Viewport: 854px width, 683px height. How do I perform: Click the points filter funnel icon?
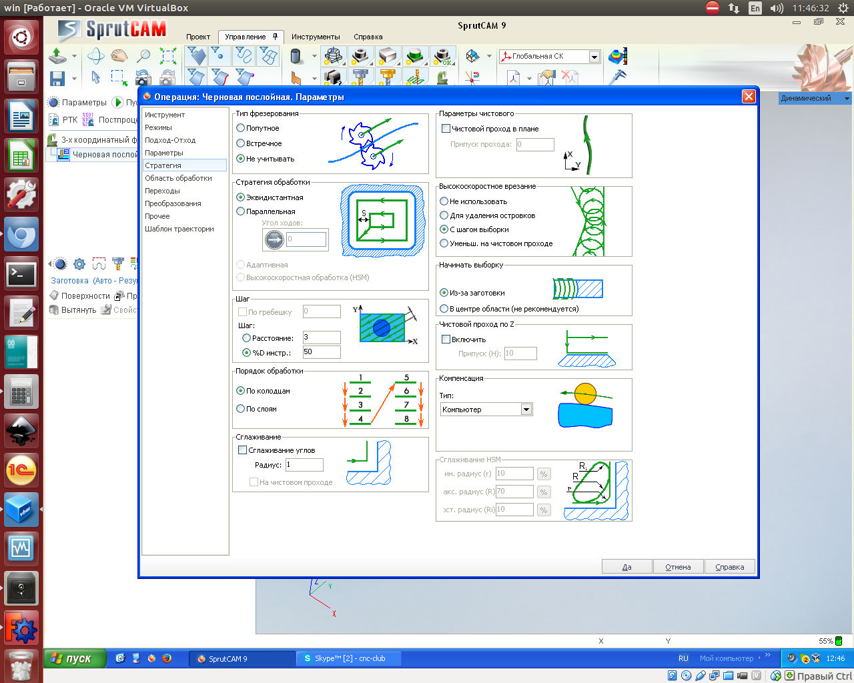(220, 56)
